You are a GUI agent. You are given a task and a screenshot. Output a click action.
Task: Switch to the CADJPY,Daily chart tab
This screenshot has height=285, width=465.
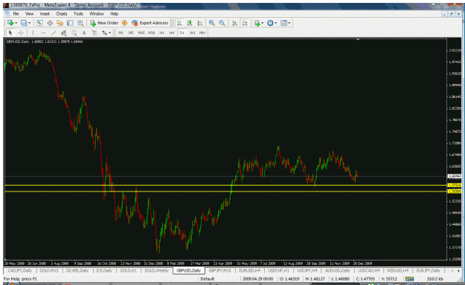(19, 271)
